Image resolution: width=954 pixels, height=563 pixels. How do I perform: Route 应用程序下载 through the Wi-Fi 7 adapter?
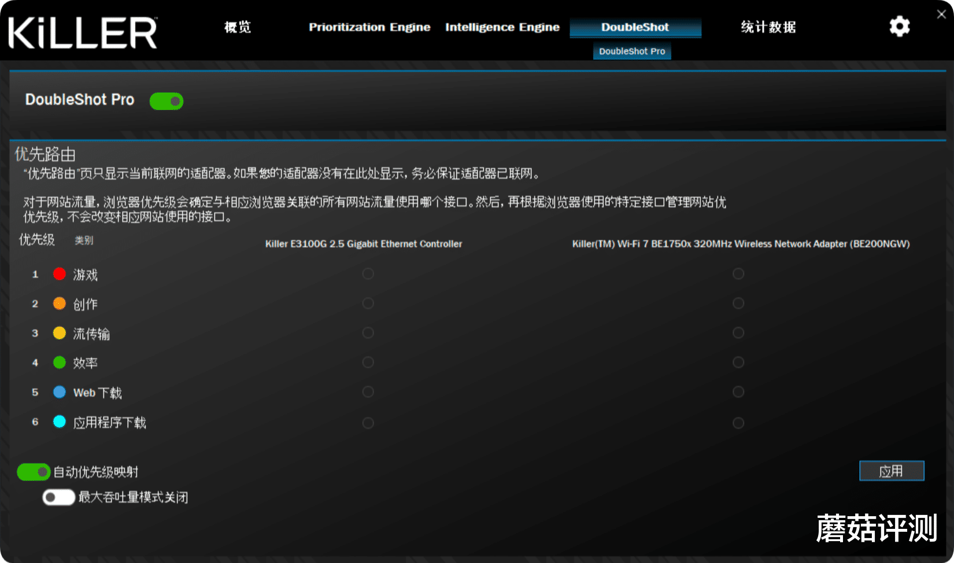738,423
